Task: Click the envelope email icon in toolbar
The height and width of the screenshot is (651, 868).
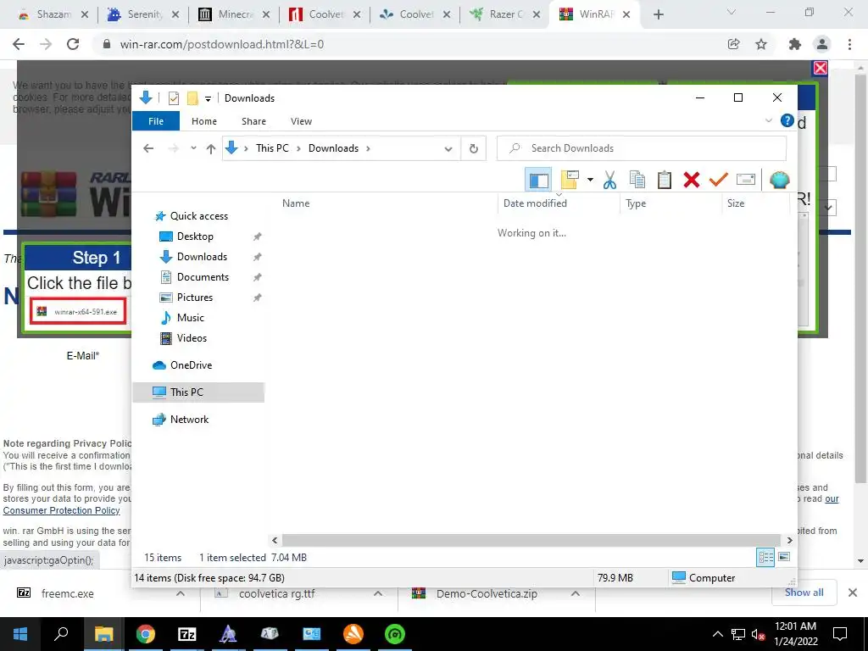Action: [x=746, y=180]
